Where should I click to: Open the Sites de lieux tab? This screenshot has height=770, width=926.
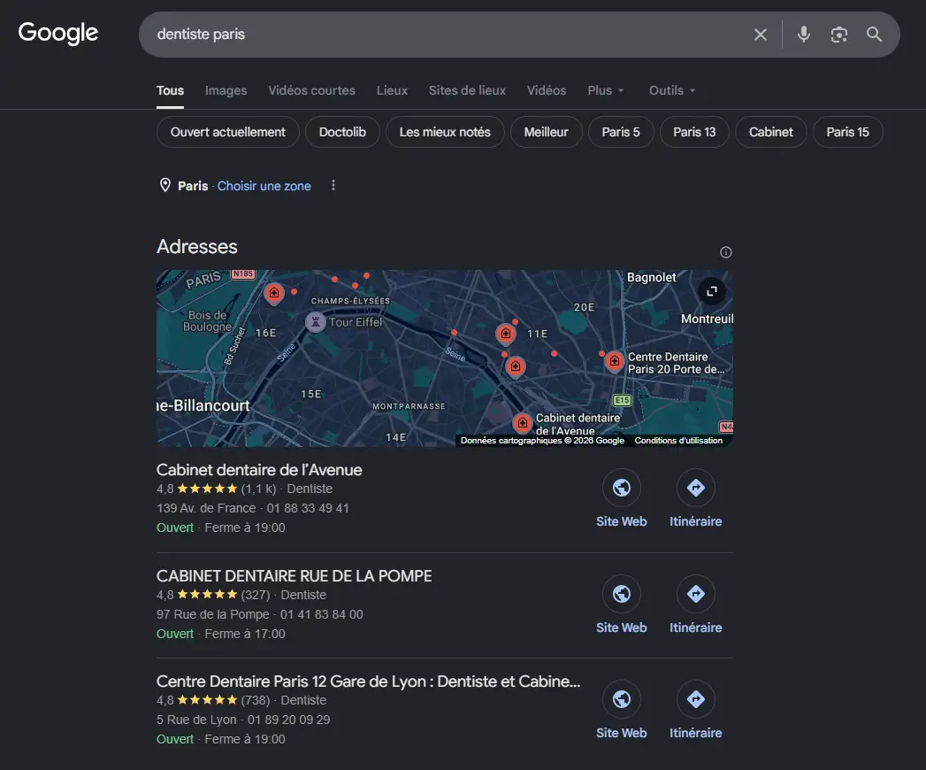467,90
